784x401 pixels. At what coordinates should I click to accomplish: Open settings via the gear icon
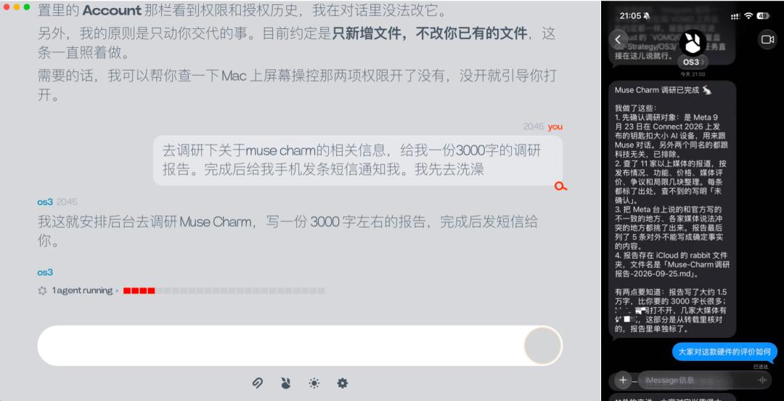(x=342, y=384)
